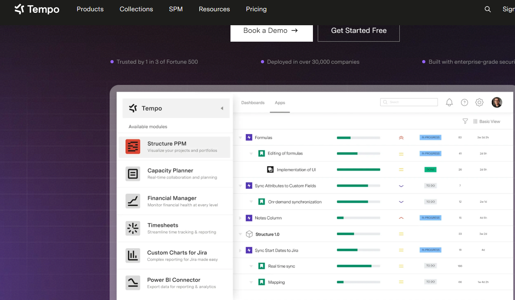Image resolution: width=515 pixels, height=300 pixels.
Task: Click the Implementation of UI subtask icon
Action: click(271, 169)
